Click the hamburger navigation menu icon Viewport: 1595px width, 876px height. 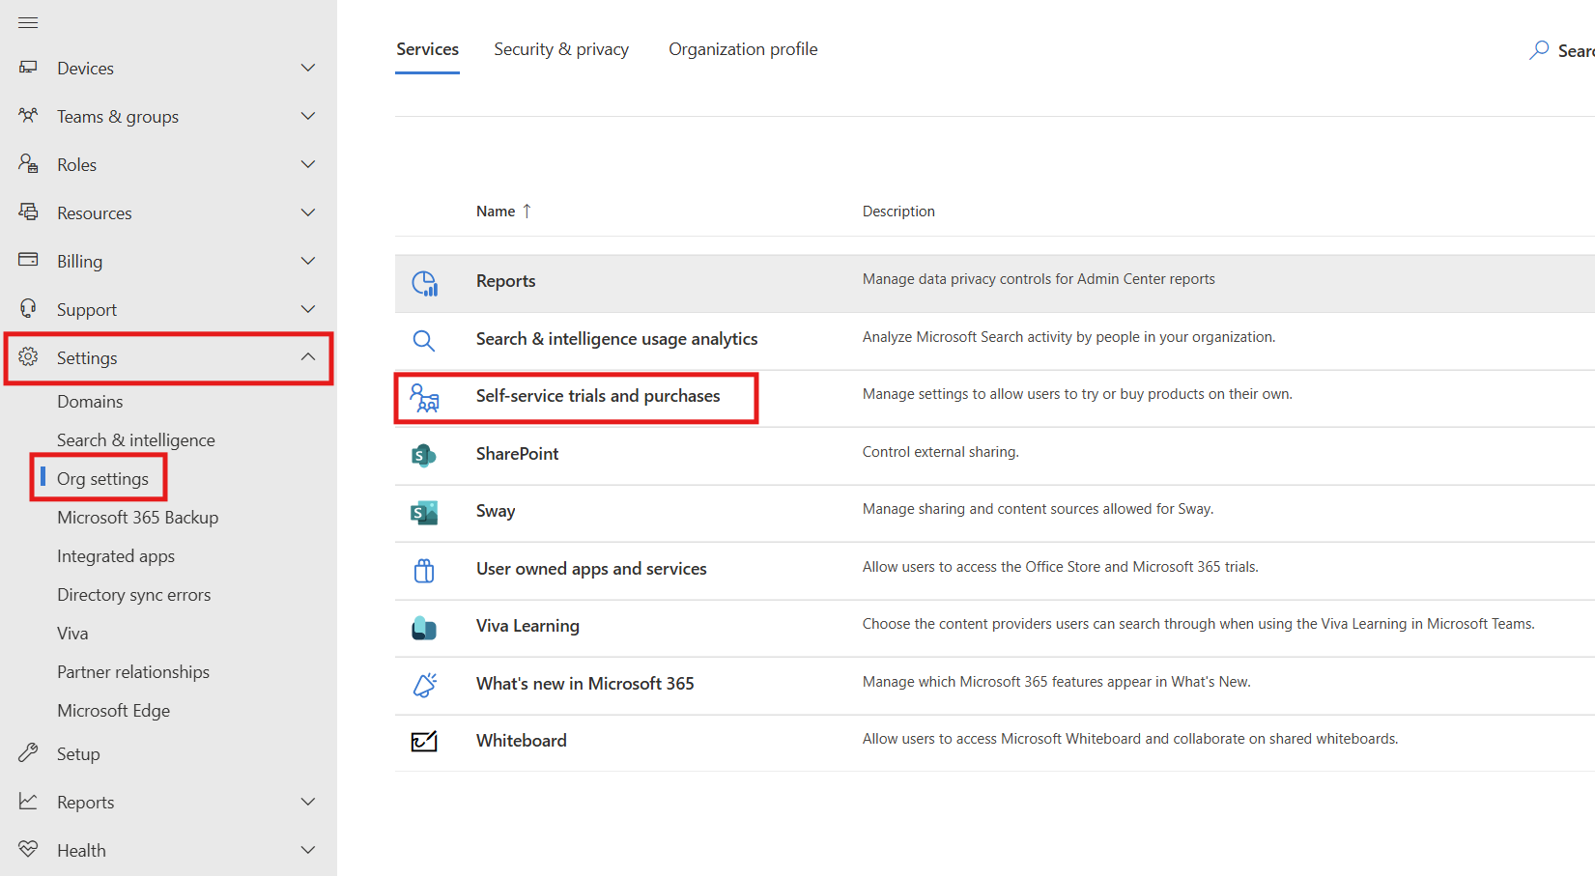point(28,22)
